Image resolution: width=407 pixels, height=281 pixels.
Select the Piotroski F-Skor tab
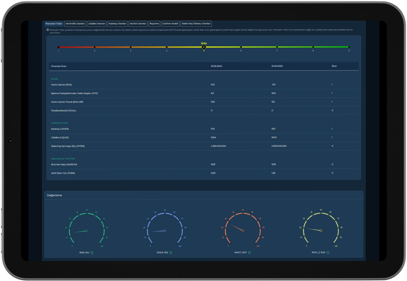pyautogui.click(x=54, y=24)
